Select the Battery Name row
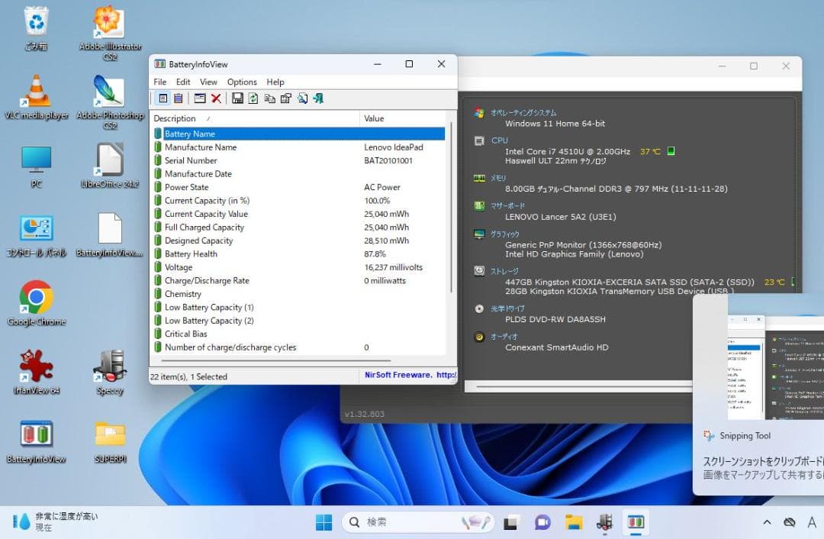This screenshot has width=824, height=539. coord(299,134)
